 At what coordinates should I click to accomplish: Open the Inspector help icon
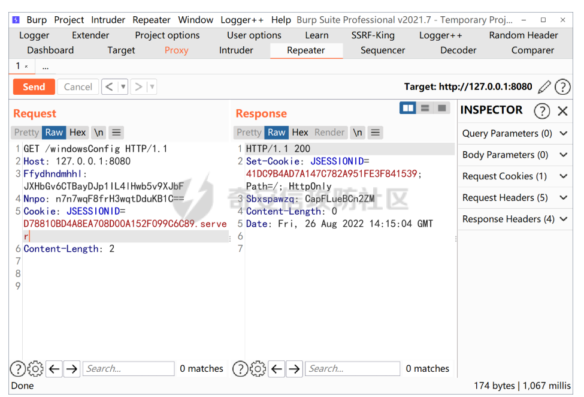click(x=542, y=111)
